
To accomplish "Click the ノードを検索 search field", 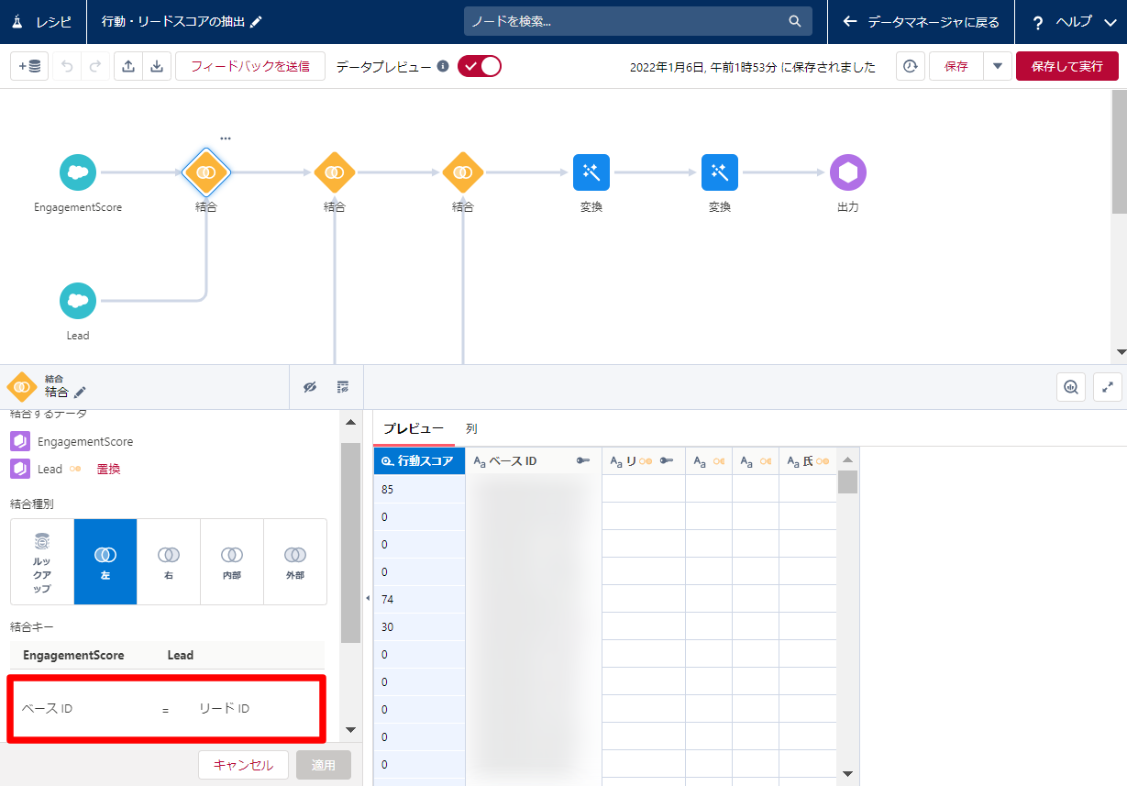I will (x=628, y=22).
